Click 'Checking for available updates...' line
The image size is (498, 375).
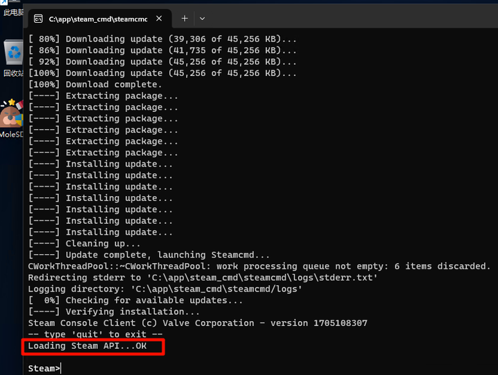click(136, 300)
